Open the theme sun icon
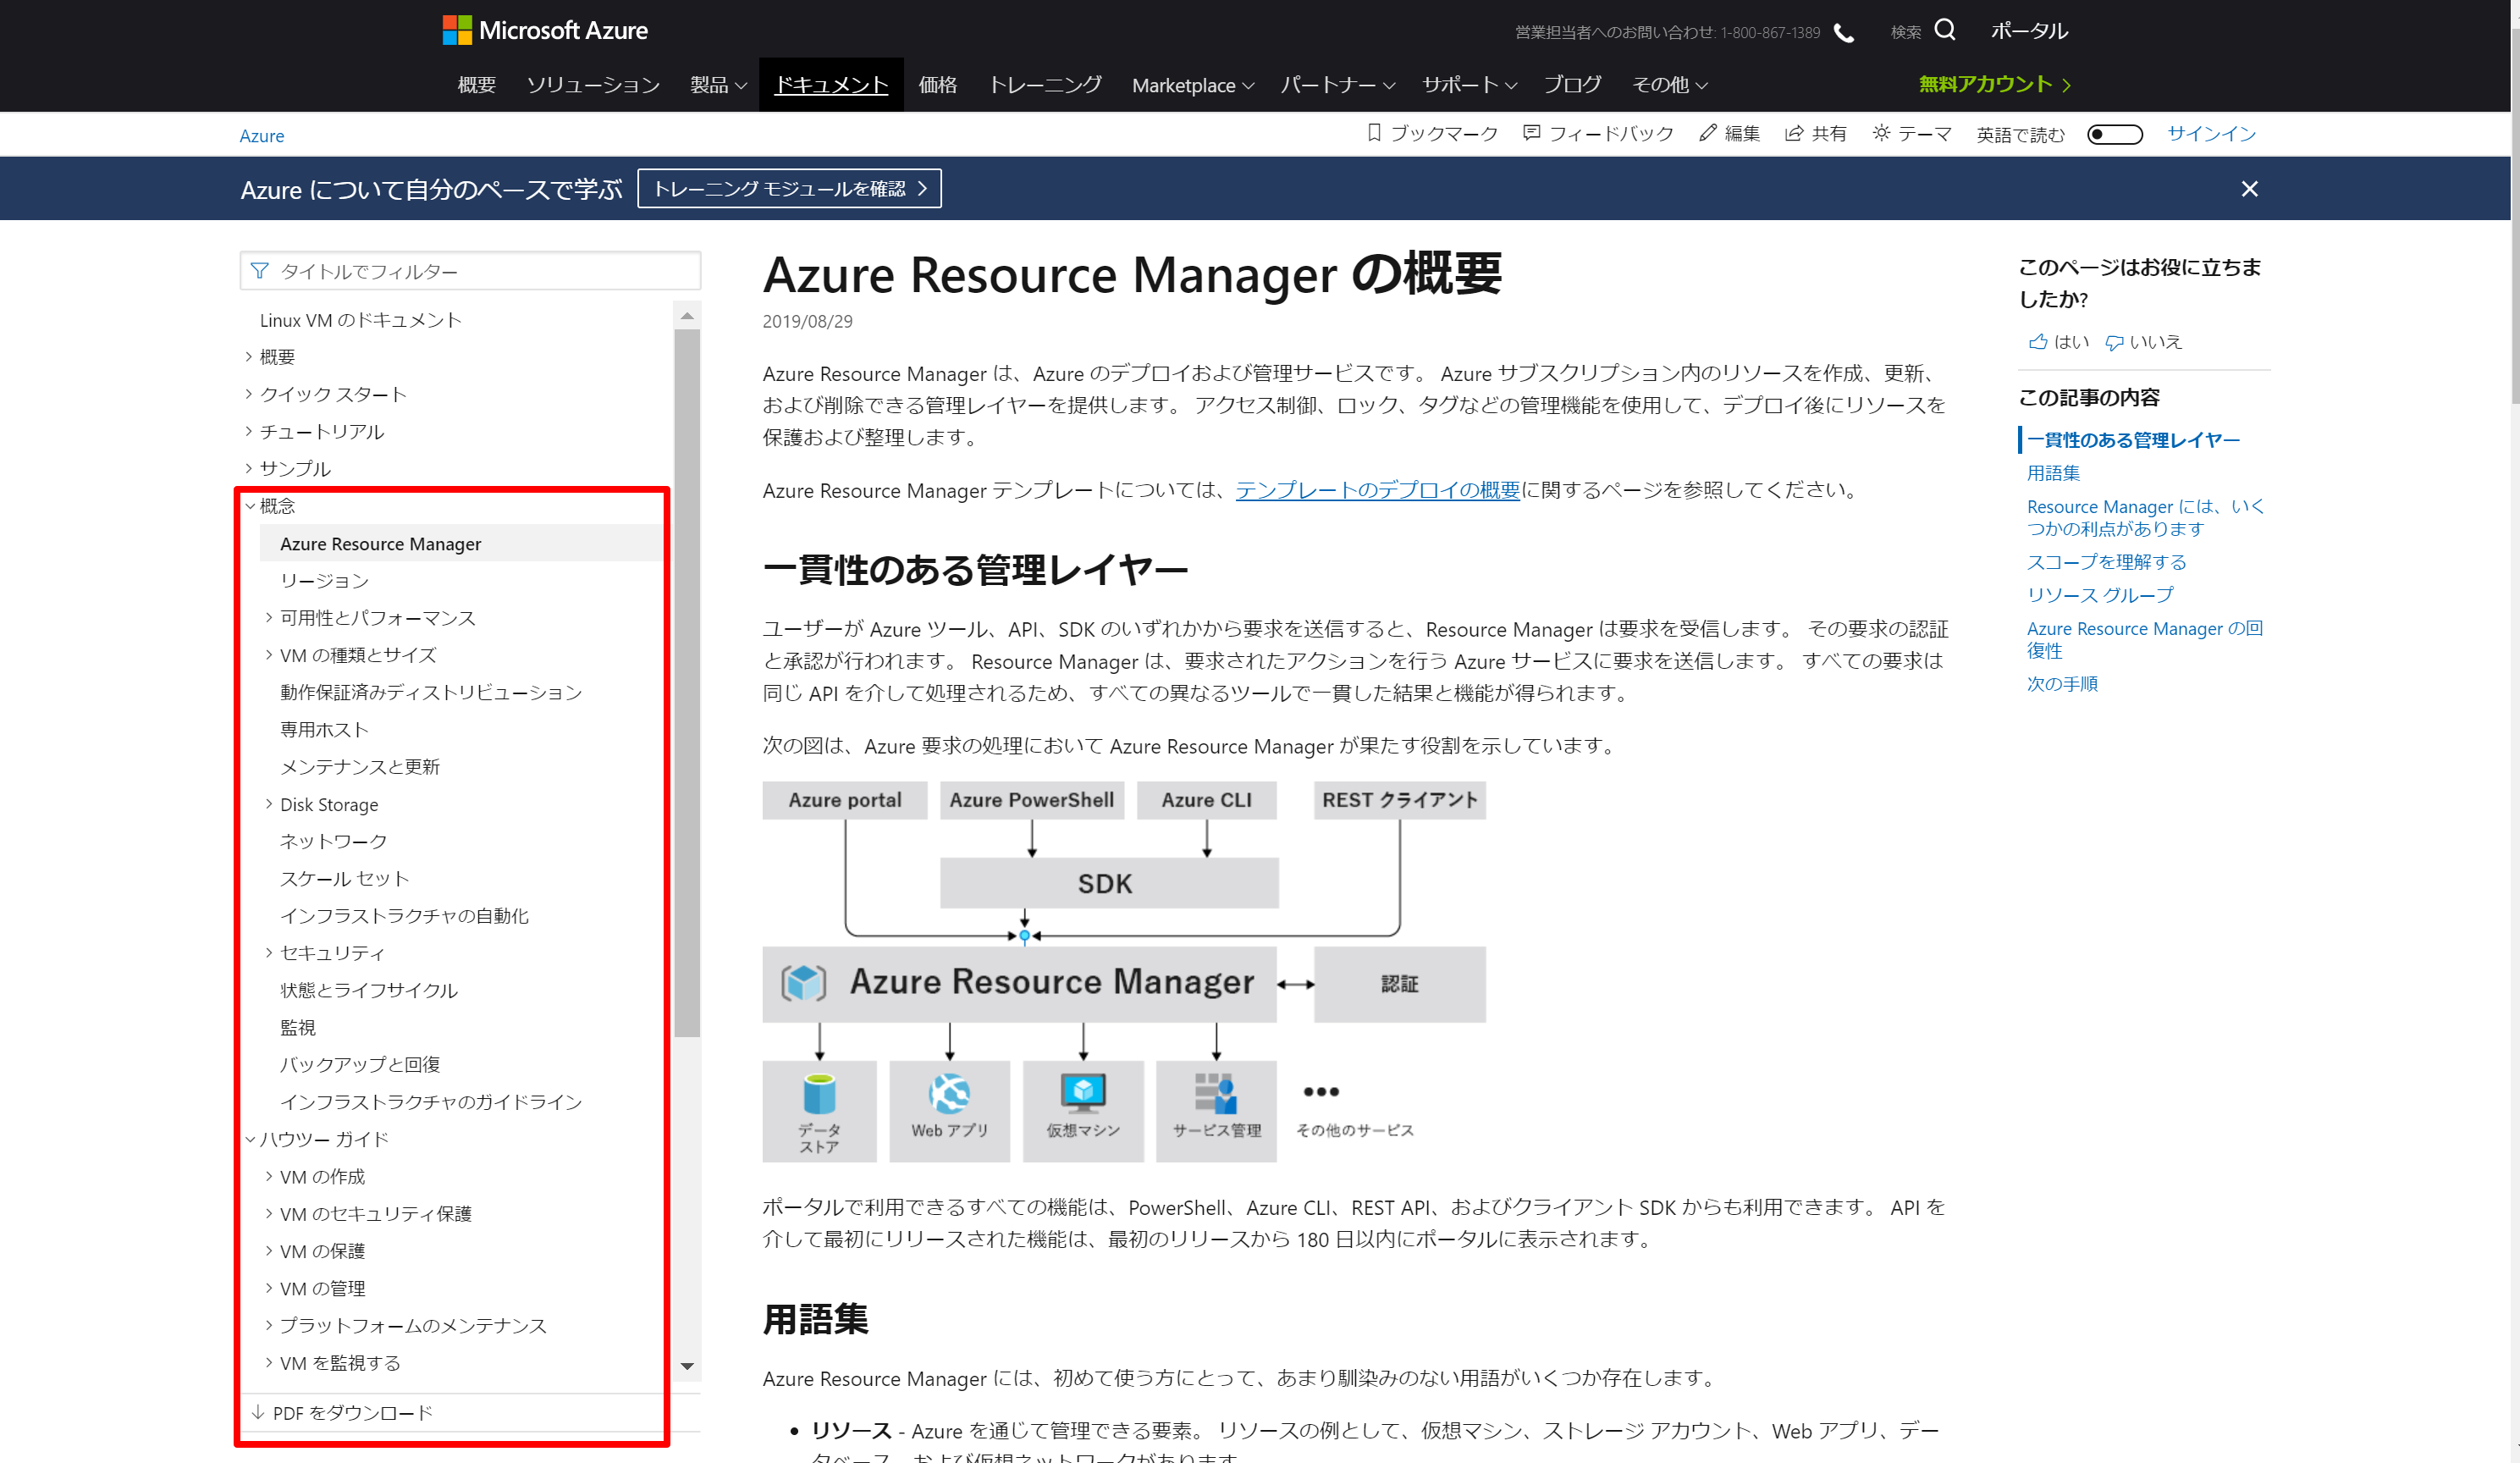 (x=1881, y=133)
